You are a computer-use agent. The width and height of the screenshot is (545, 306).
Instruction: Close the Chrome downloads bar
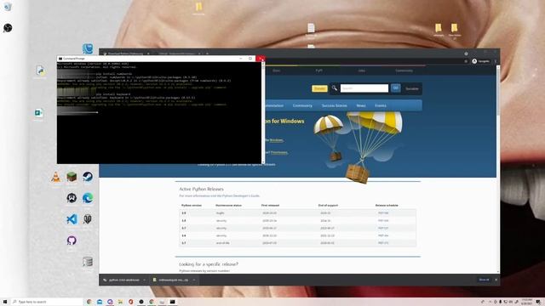[496, 280]
